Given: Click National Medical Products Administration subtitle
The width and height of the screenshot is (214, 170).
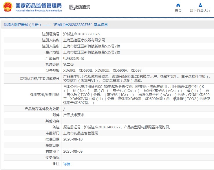Looking at the screenshot, I should pos(39,10).
